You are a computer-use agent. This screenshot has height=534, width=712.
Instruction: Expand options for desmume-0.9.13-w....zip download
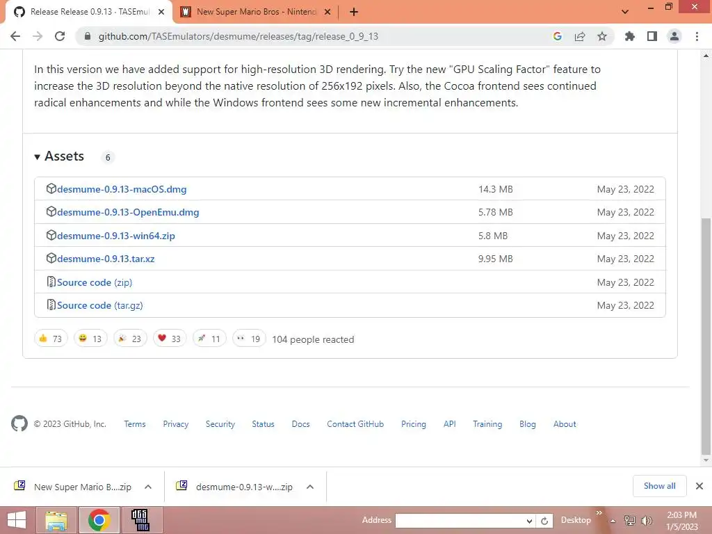click(310, 487)
